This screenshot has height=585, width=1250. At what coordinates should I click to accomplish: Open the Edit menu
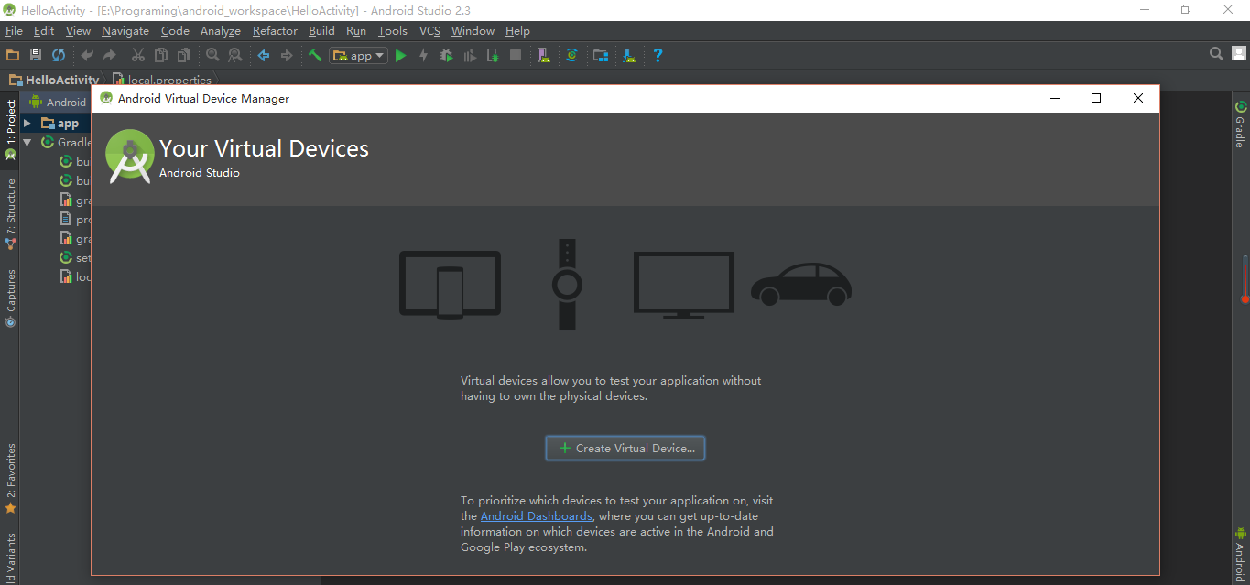[x=44, y=30]
